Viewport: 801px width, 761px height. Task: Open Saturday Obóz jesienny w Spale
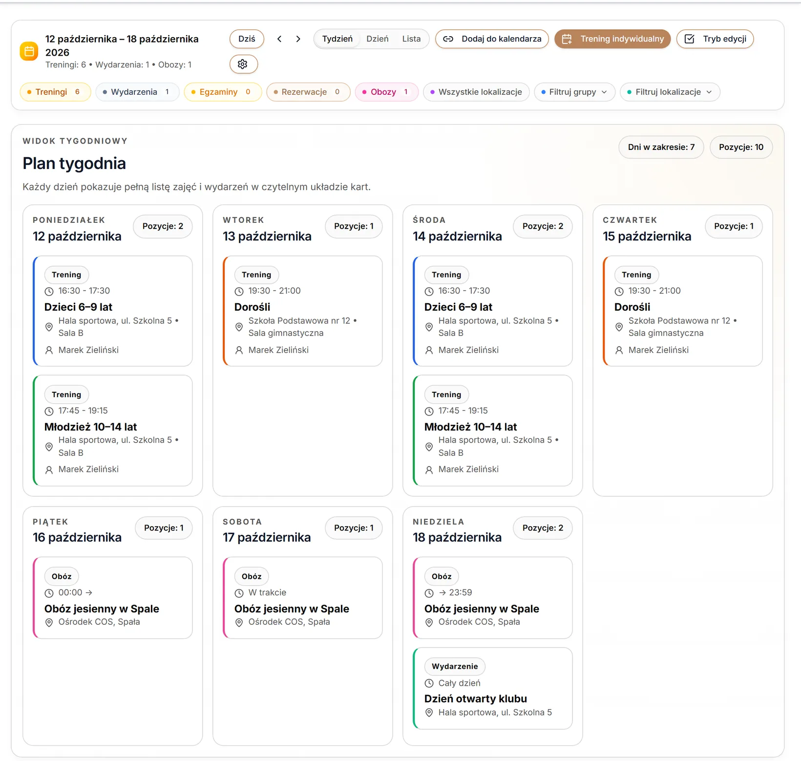303,598
